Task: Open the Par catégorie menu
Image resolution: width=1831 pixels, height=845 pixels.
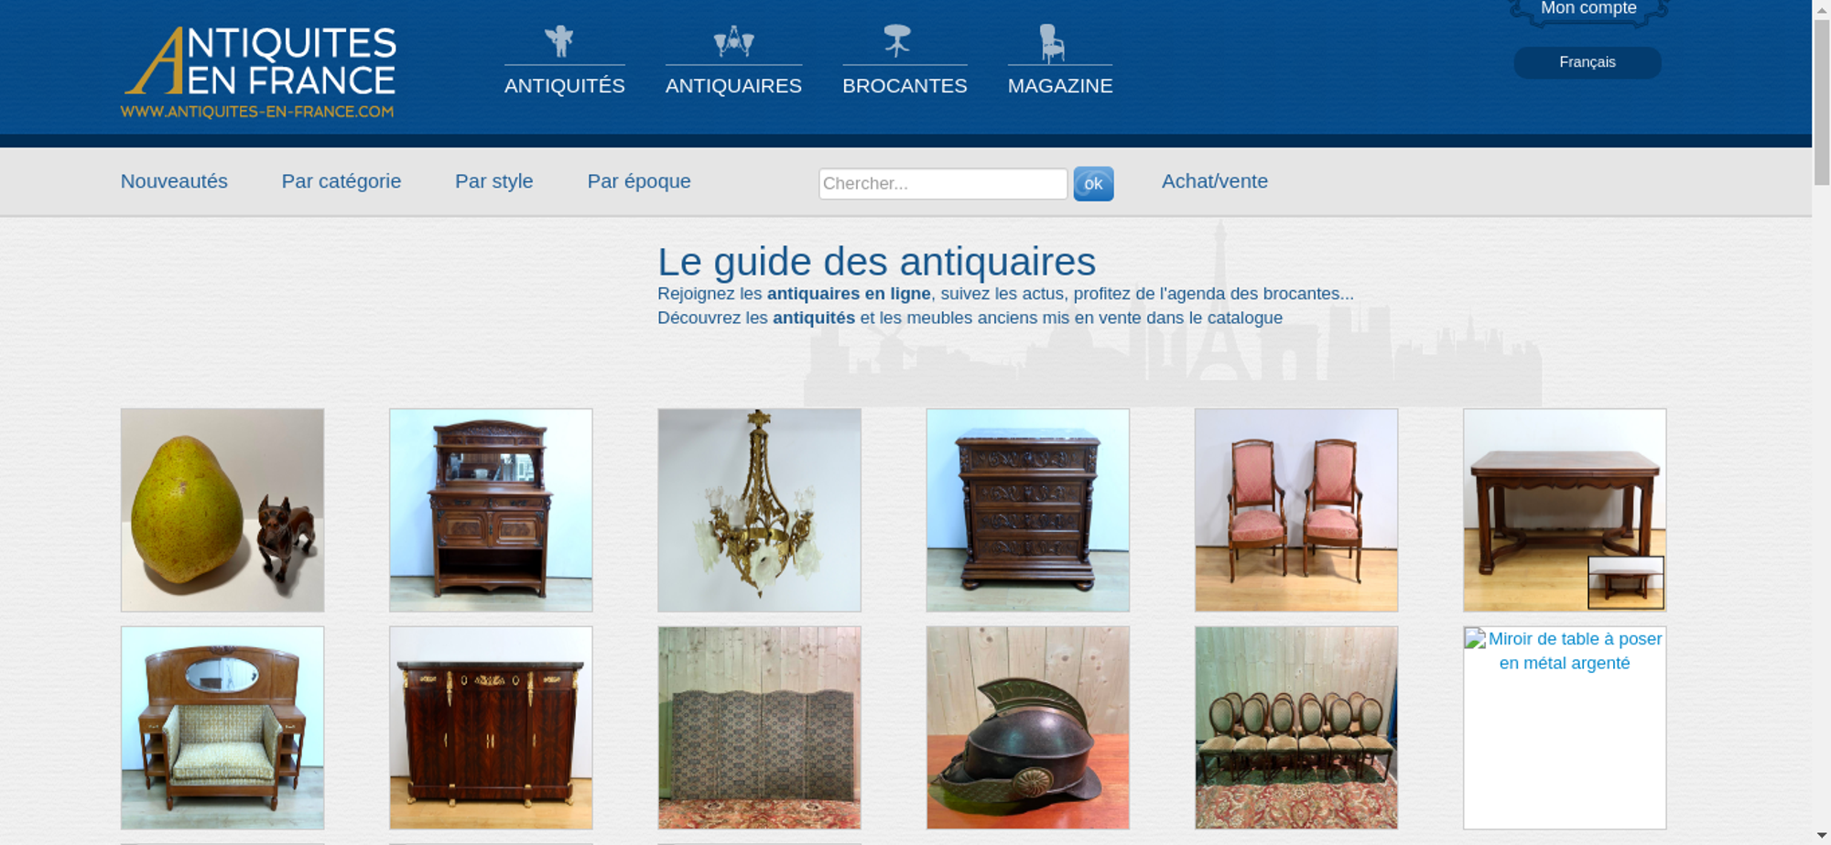Action: 341,181
